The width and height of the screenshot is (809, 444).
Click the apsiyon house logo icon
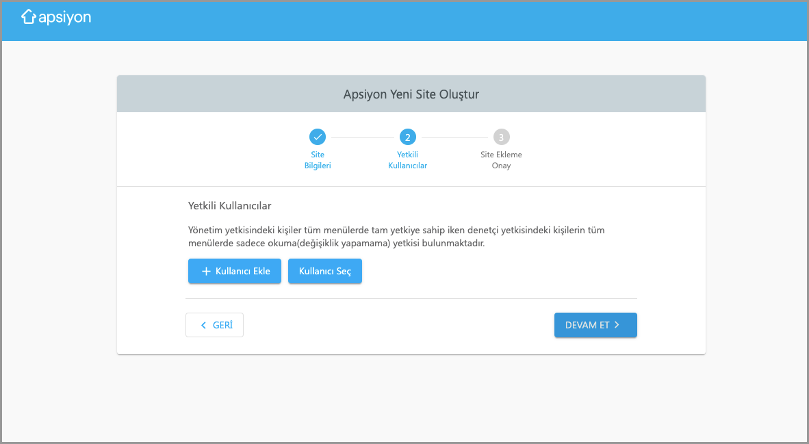click(x=28, y=17)
